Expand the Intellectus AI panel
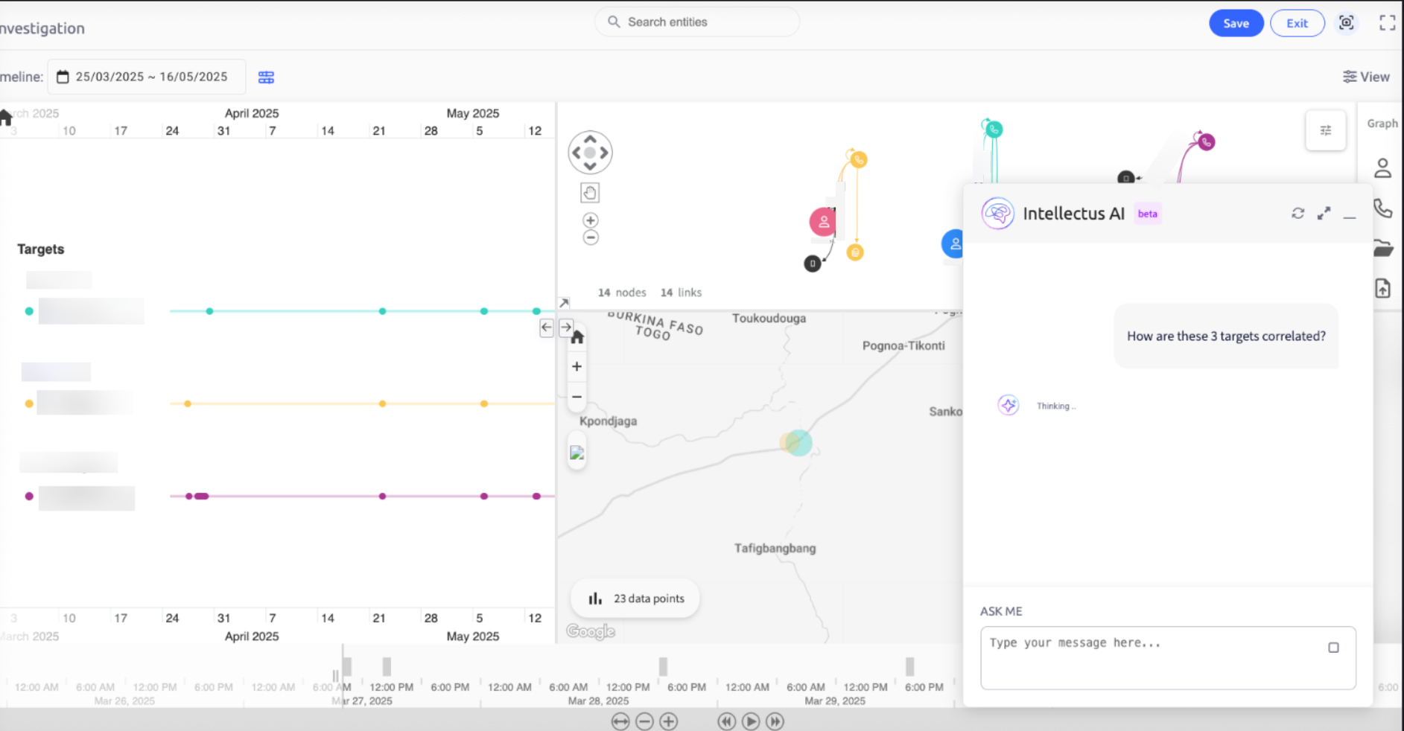 (x=1324, y=214)
